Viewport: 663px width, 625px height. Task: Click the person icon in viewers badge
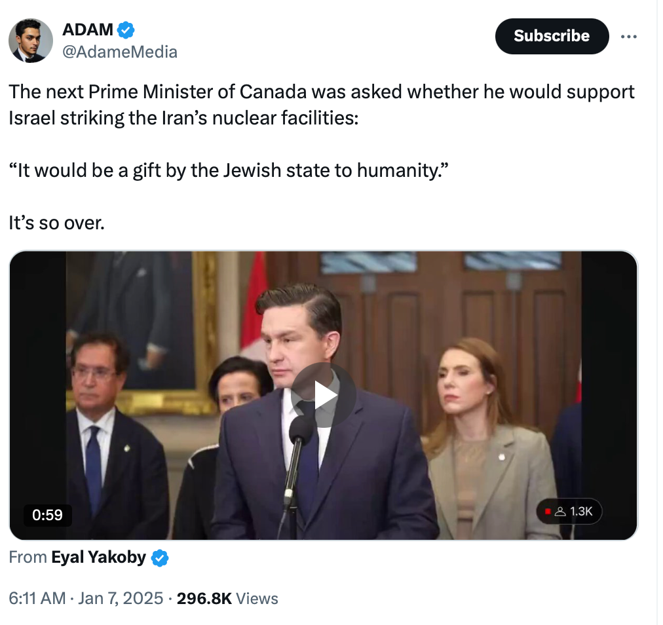pyautogui.click(x=560, y=512)
